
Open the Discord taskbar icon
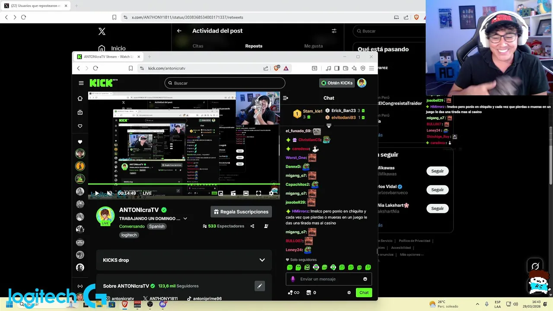162,304
